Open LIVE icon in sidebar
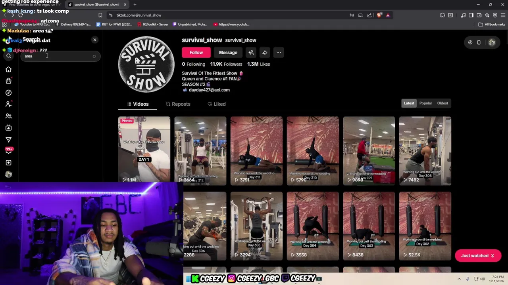The width and height of the screenshot is (508, 285). coord(8,128)
